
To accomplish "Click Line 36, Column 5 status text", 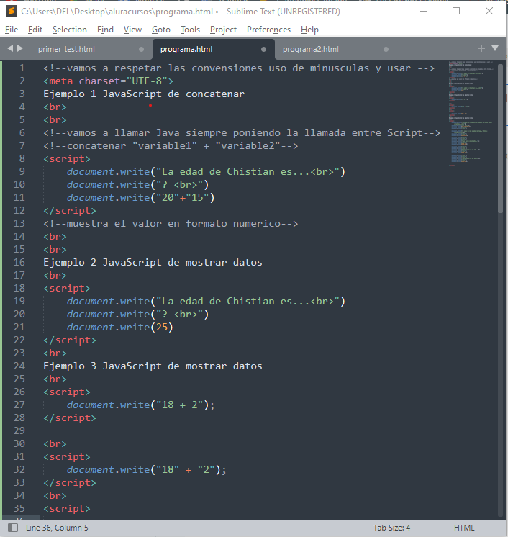I will (x=57, y=528).
